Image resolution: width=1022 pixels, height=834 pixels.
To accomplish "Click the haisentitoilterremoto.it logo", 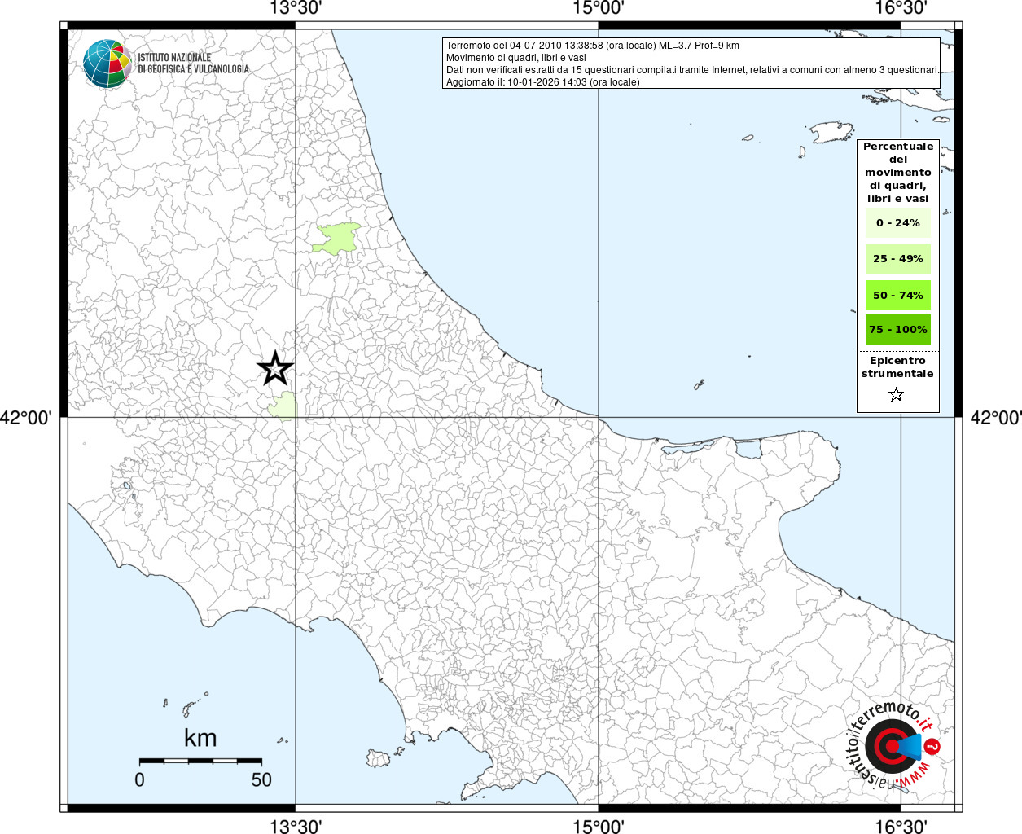I will (x=894, y=744).
